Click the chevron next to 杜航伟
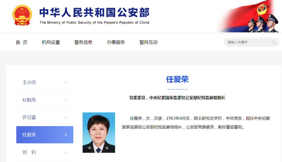The height and width of the screenshot is (162, 282). click(x=66, y=100)
